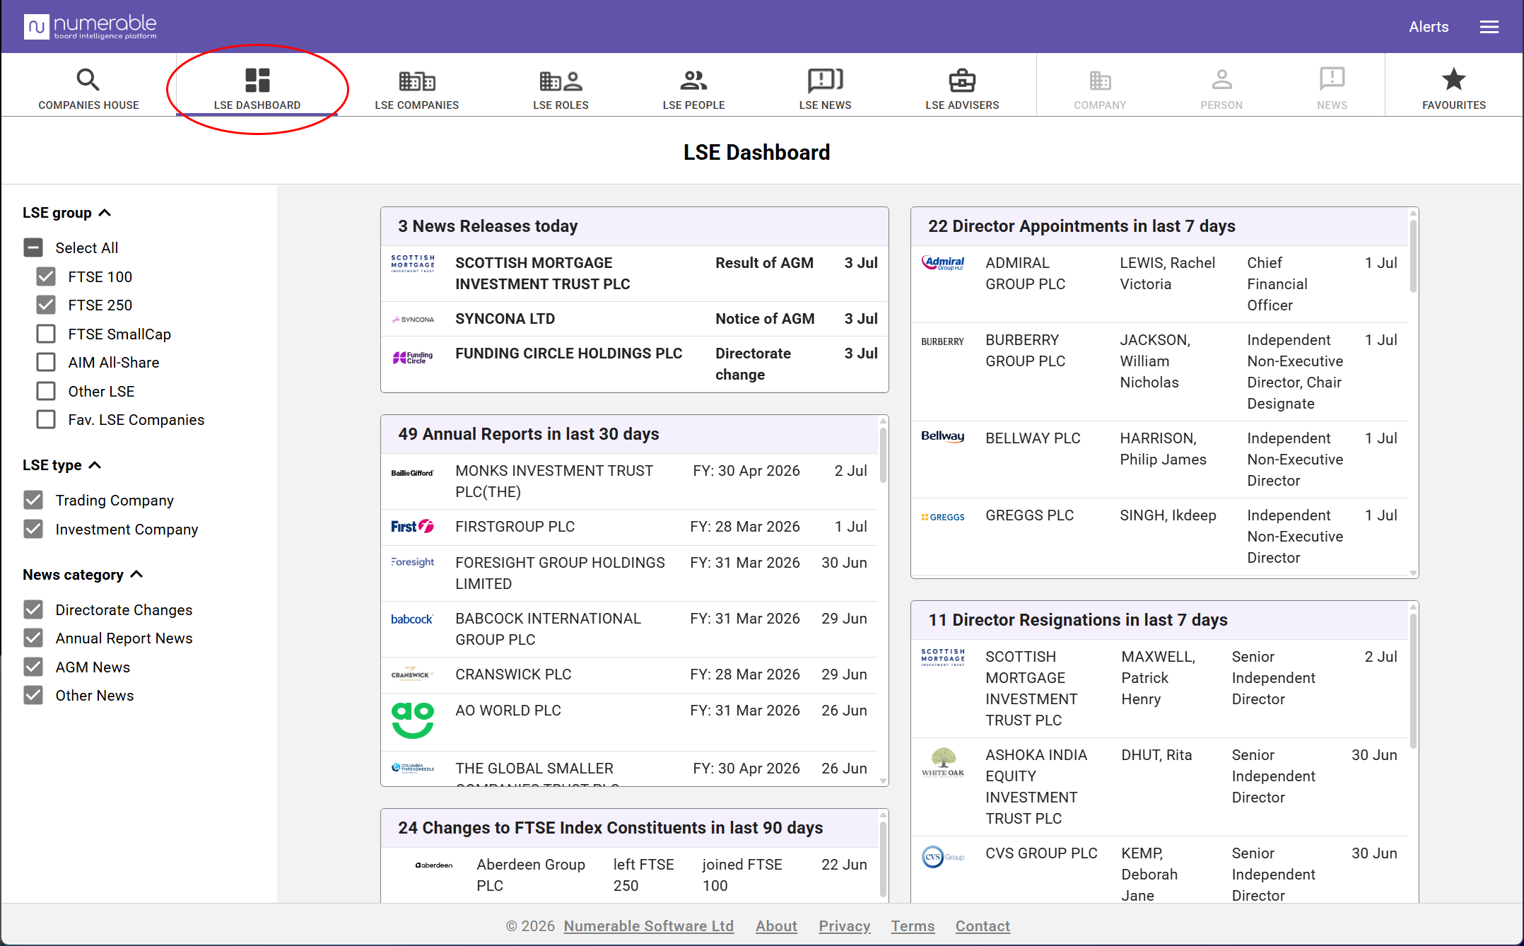
Task: Open the hamburger menu icon
Action: 1489,27
